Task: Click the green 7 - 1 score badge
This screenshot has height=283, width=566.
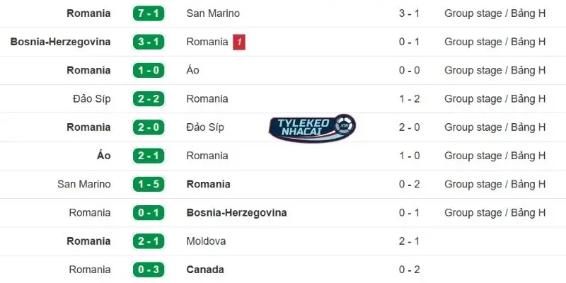Action: click(149, 13)
